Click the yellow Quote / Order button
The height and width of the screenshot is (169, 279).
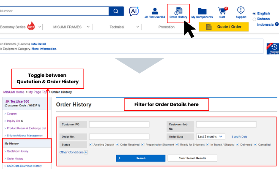point(224,27)
